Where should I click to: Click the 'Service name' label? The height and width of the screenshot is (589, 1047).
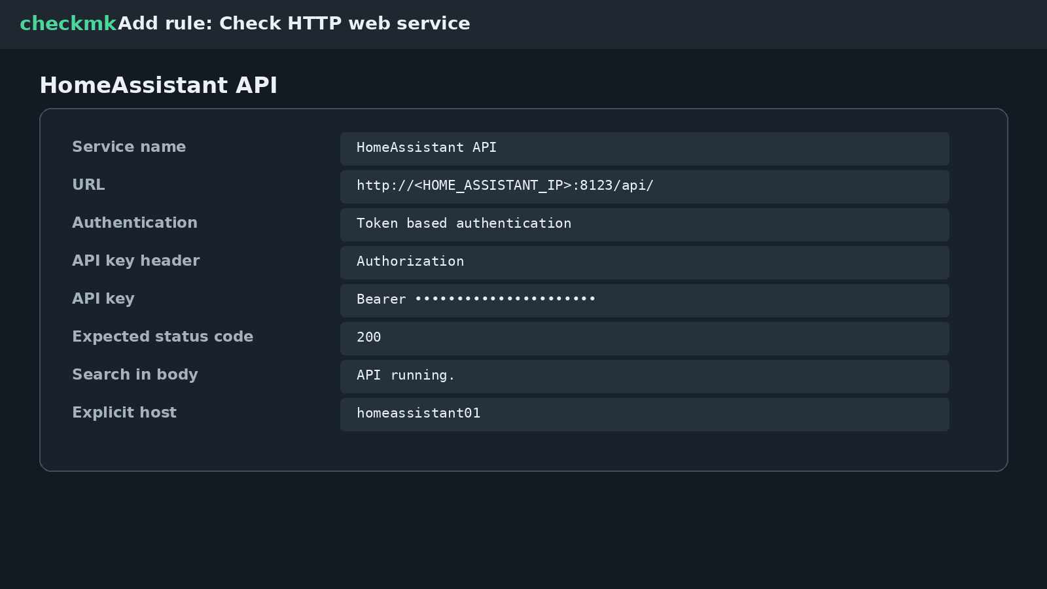tap(129, 147)
